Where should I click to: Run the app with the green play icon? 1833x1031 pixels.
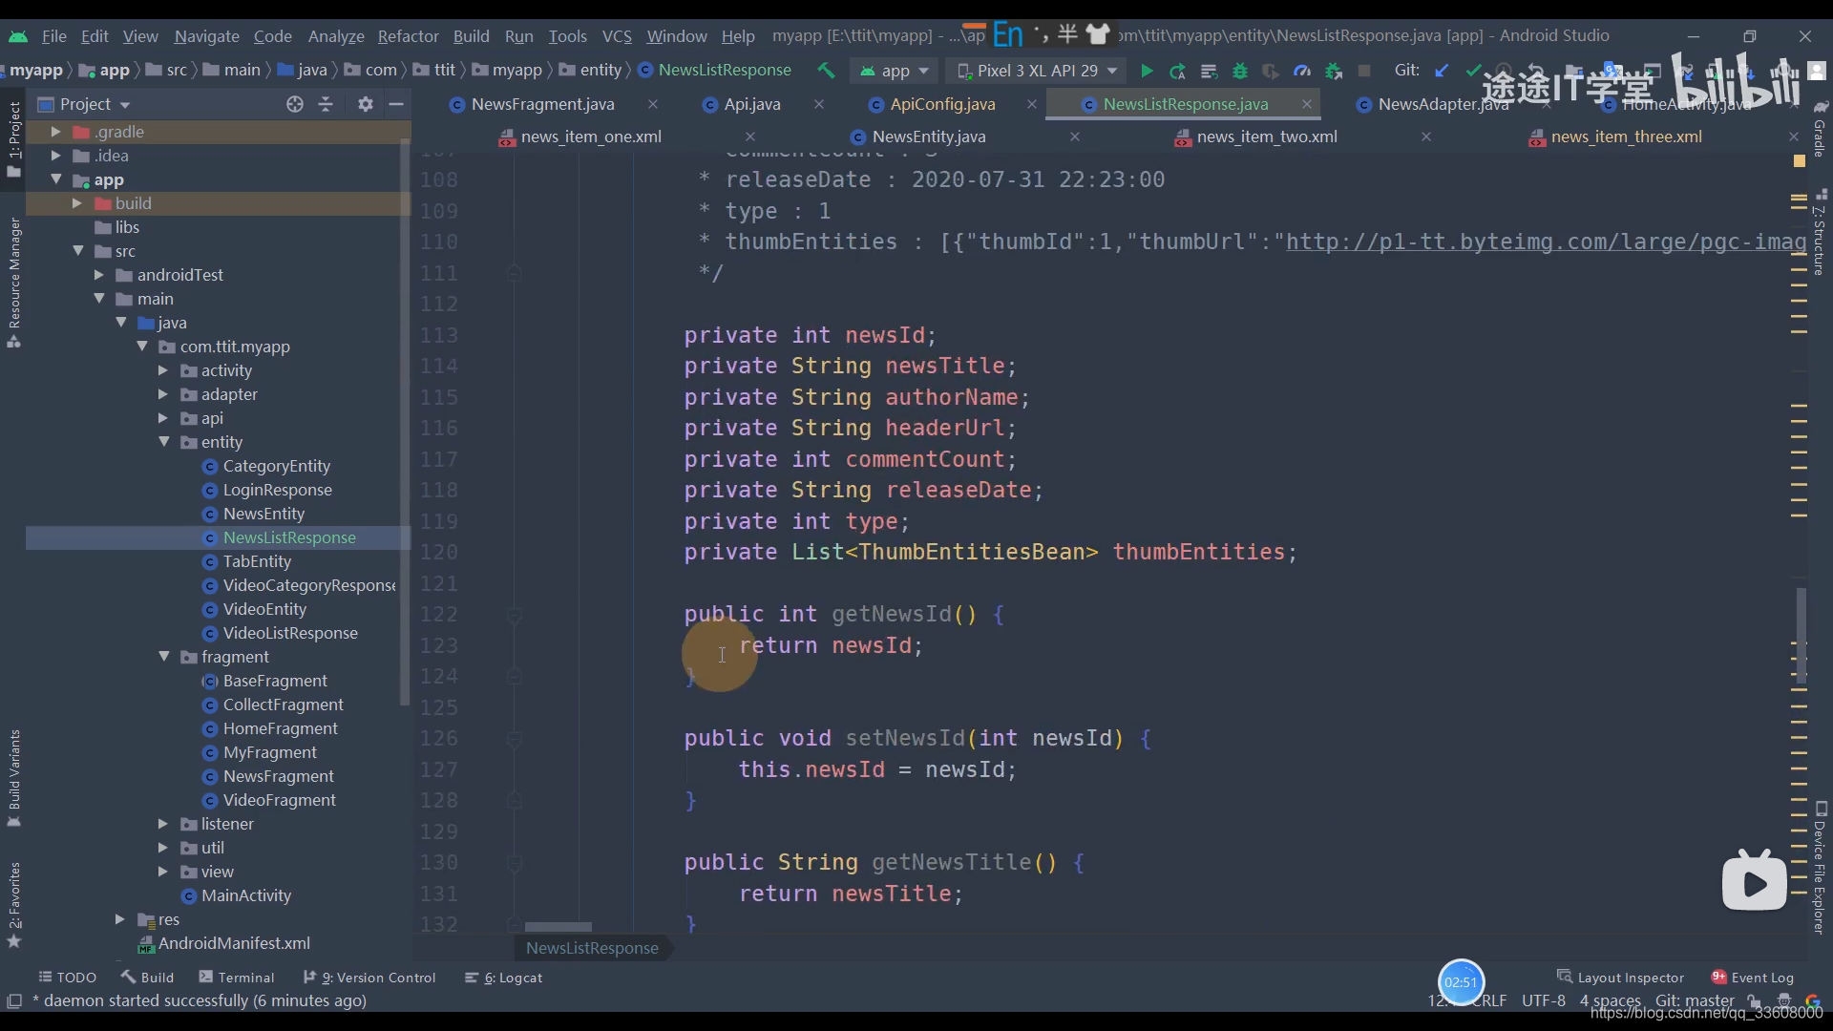[1147, 71]
